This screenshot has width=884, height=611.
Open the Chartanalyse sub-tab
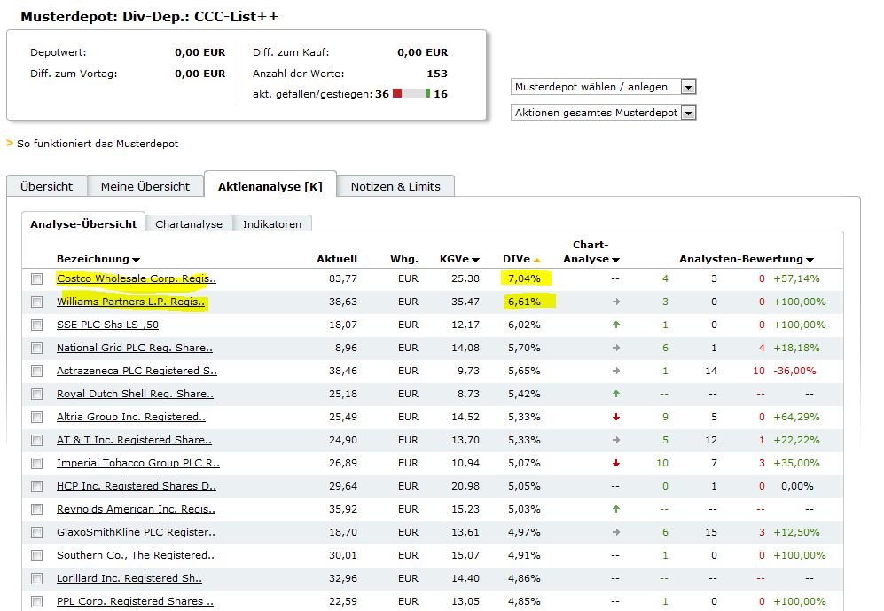click(189, 223)
